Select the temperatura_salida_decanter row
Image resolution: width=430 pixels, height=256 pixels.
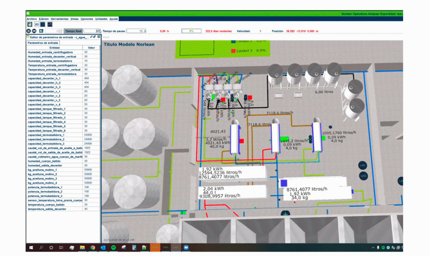63,209
